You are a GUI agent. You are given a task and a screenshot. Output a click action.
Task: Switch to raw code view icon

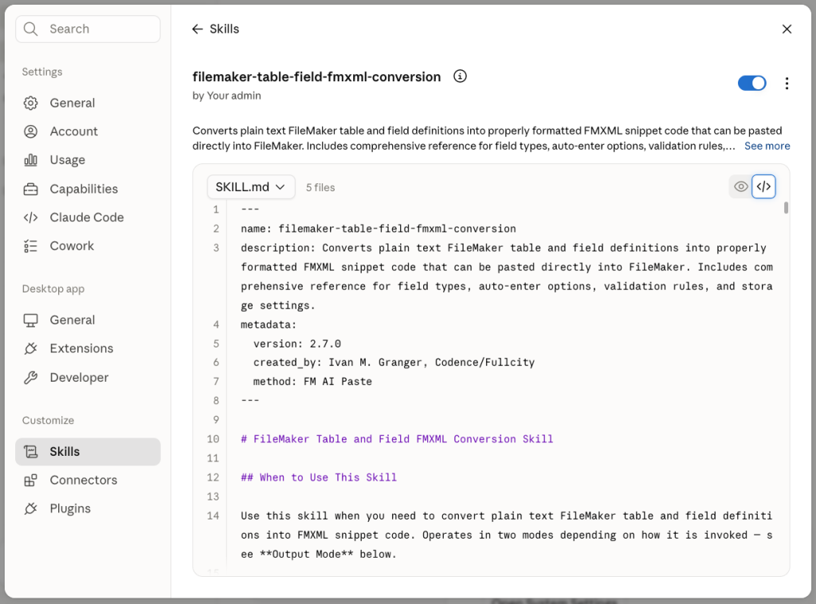point(763,186)
